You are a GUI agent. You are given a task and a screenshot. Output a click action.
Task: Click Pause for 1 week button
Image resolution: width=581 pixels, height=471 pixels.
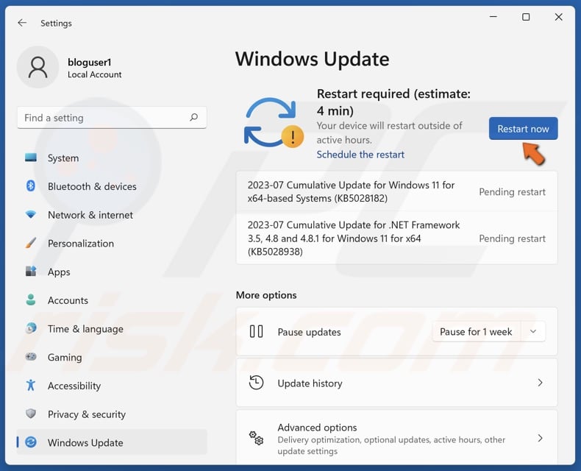pyautogui.click(x=476, y=332)
